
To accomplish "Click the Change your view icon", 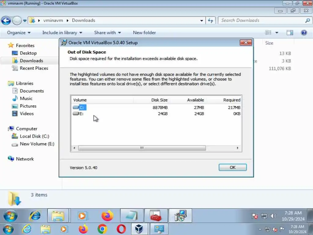I will [268, 32].
